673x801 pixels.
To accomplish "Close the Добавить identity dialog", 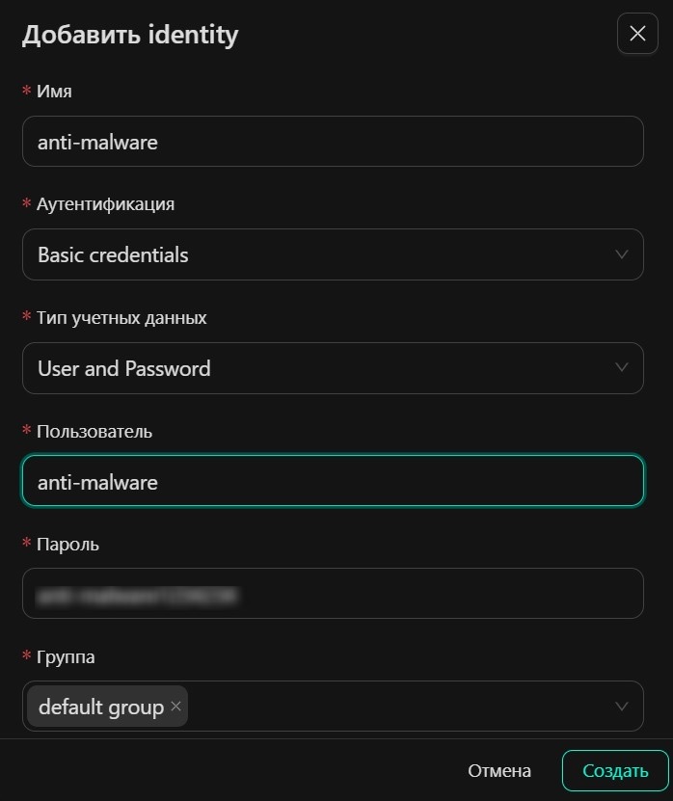I will [637, 34].
